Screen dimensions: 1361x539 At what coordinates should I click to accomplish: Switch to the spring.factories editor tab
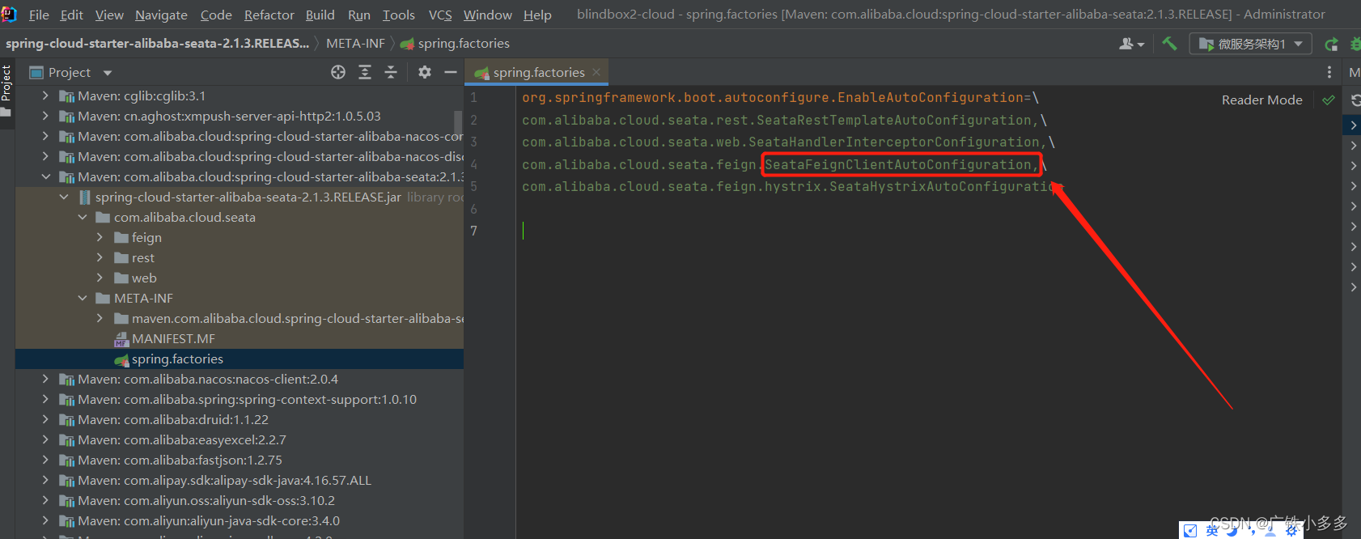coord(537,72)
